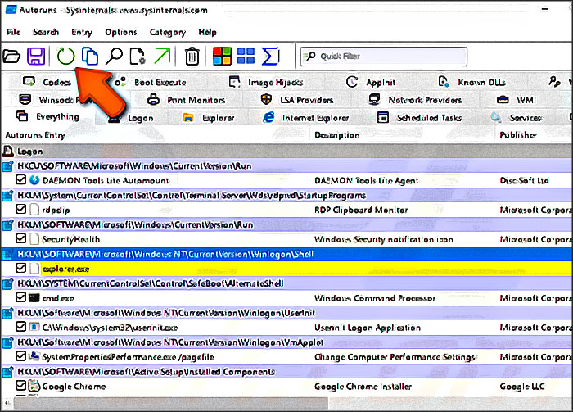Image resolution: width=573 pixels, height=412 pixels.
Task: Click the registry icon beside Winlogon\VmApplet key
Action: (x=7, y=342)
